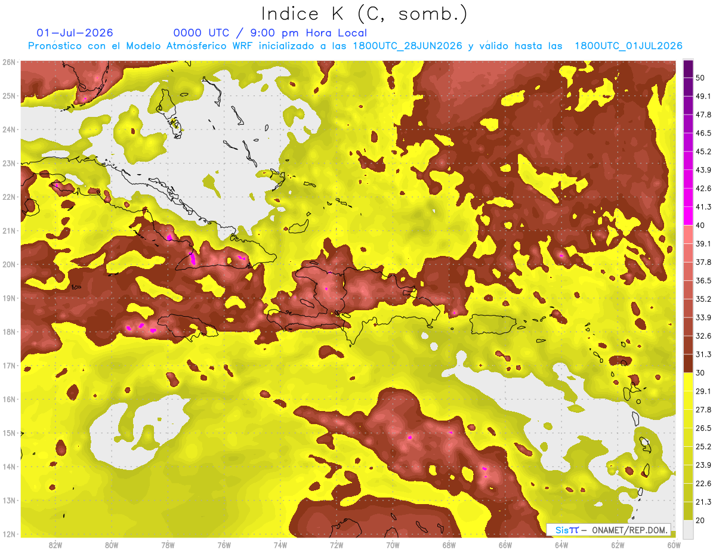
Task: Click the latitude label '20N'
Action: pos(8,264)
